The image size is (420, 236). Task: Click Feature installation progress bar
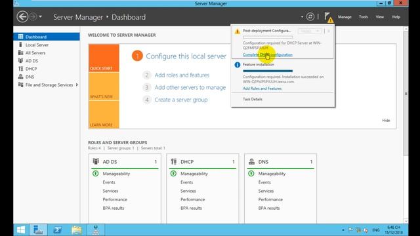[268, 71]
